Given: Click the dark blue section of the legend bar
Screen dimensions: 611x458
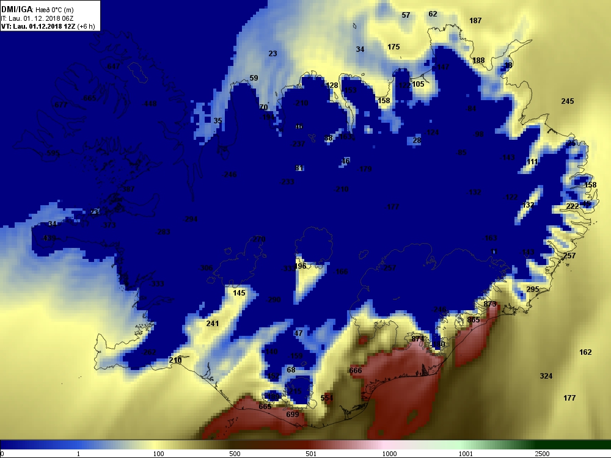Looking at the screenshot, I should (x=23, y=445).
